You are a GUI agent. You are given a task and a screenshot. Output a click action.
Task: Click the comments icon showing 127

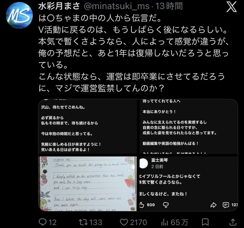tap(226, 205)
